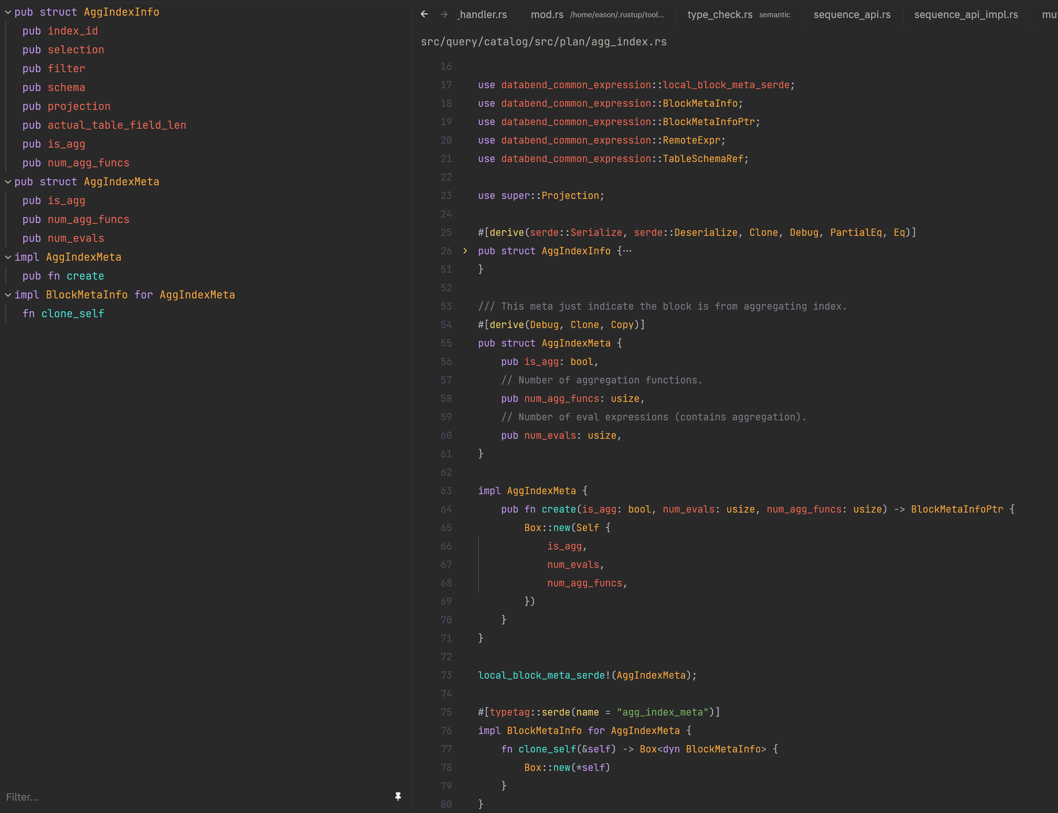Select pub projection outline entry
Image resolution: width=1058 pixels, height=813 pixels.
click(x=66, y=106)
